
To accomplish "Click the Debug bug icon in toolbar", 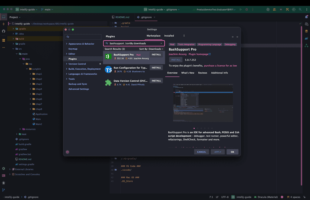I will click(247, 9).
